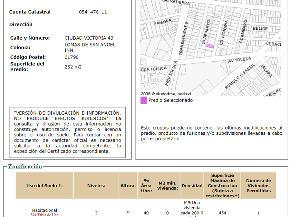290x217 pixels.
Task: Click the postal code 01790
Action: point(71,57)
